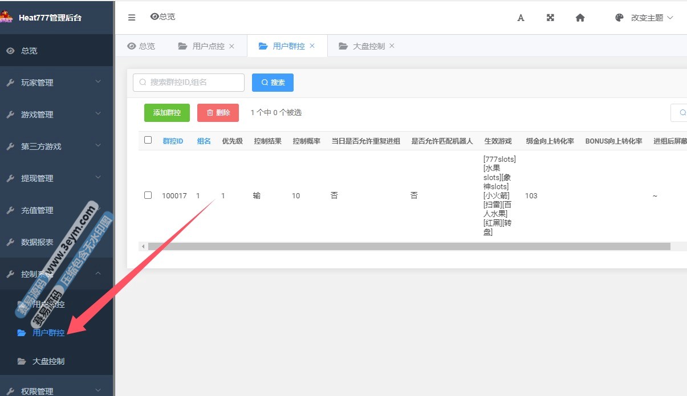Click the green 添加群控 button

click(x=166, y=113)
